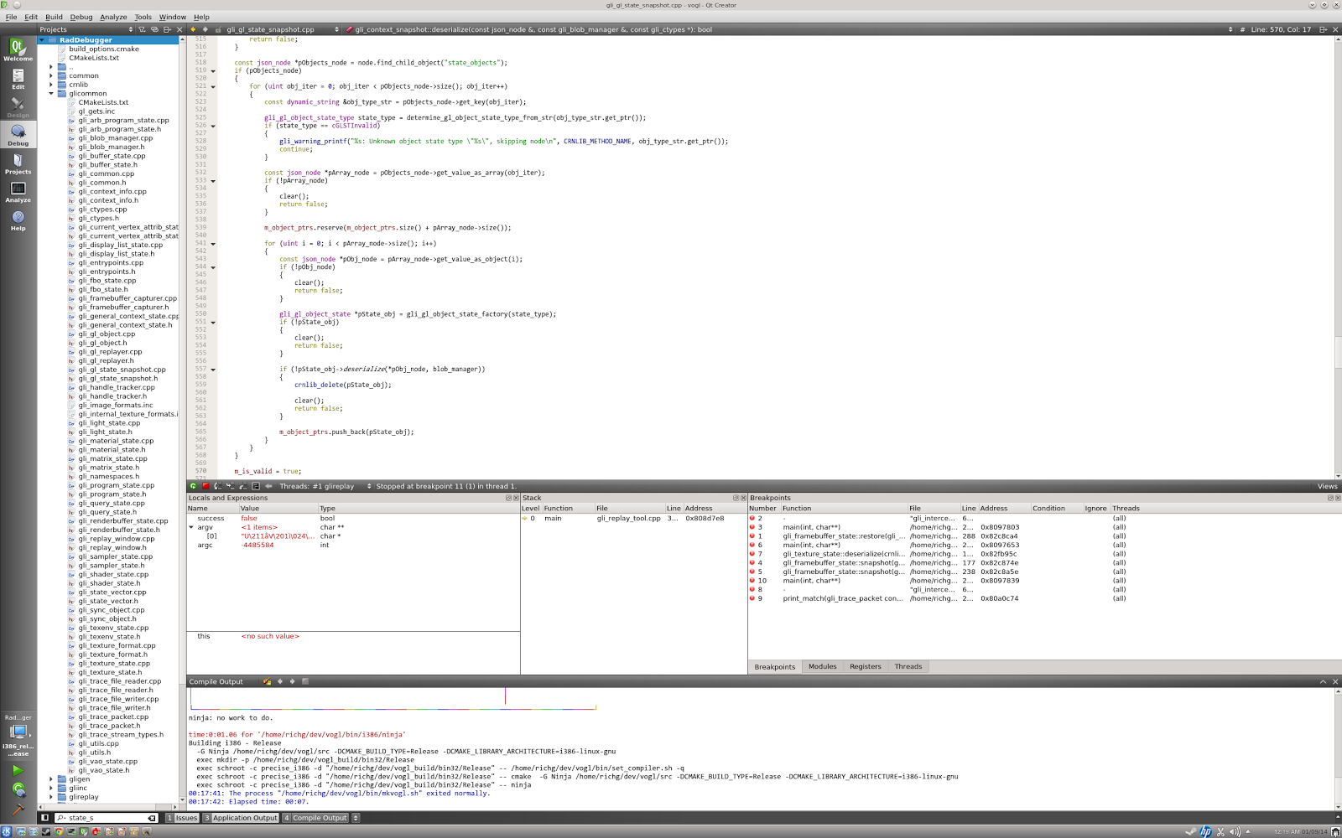Click the debugger Continue icon
Image resolution: width=1342 pixels, height=838 pixels.
coord(193,486)
